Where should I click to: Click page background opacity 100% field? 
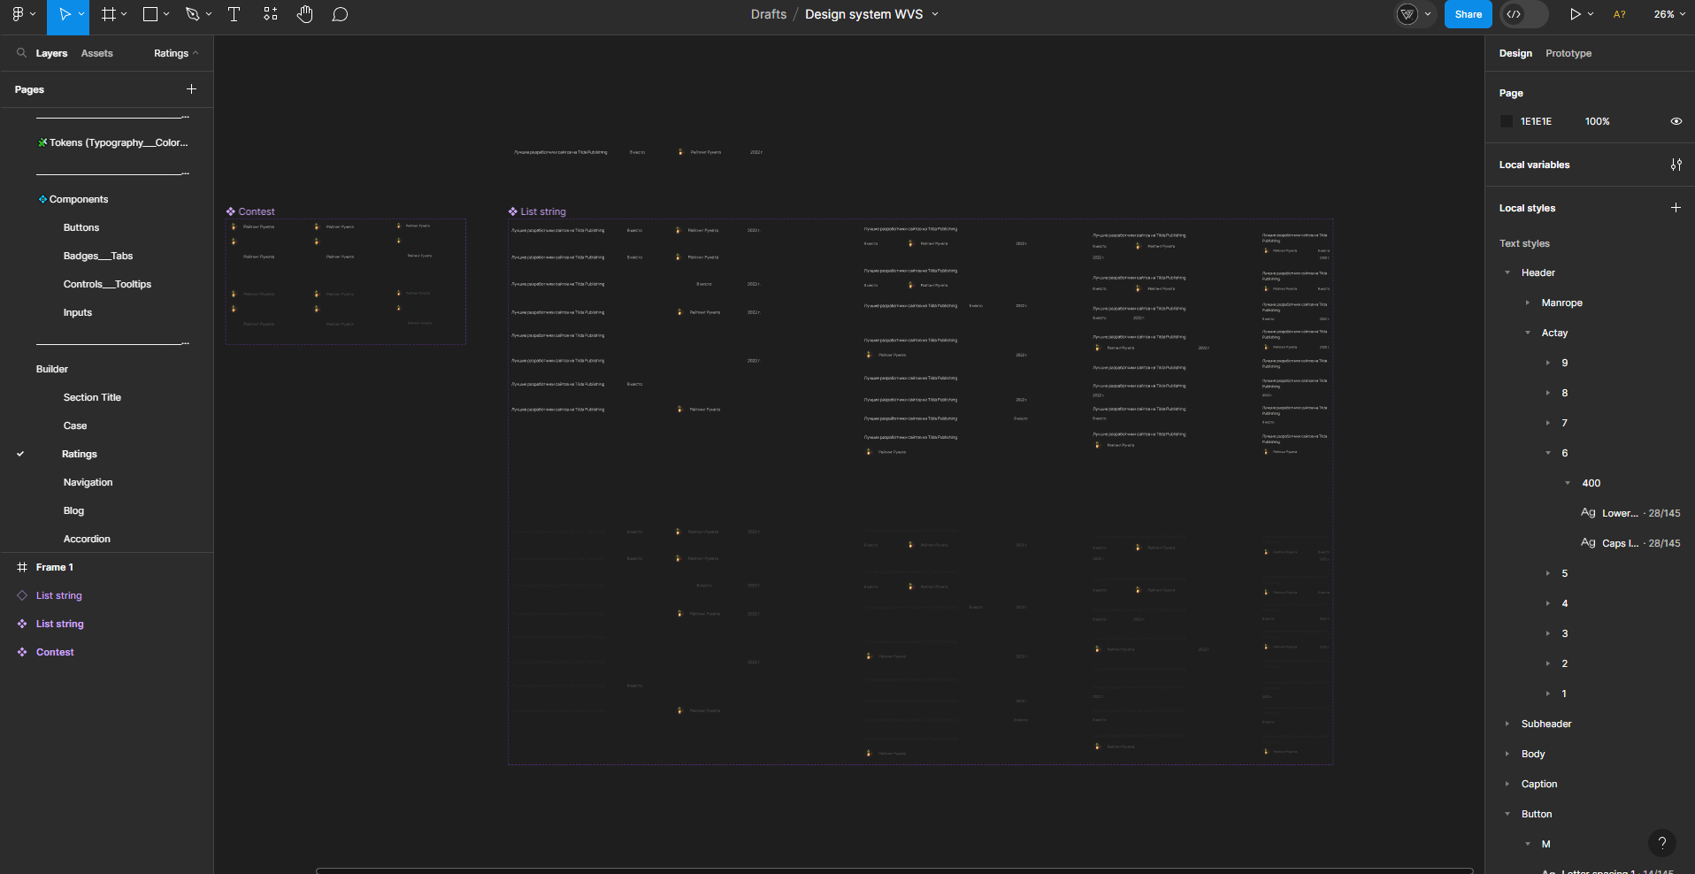pyautogui.click(x=1597, y=121)
